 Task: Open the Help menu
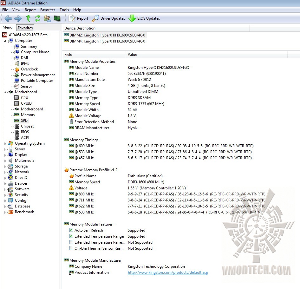point(77,10)
